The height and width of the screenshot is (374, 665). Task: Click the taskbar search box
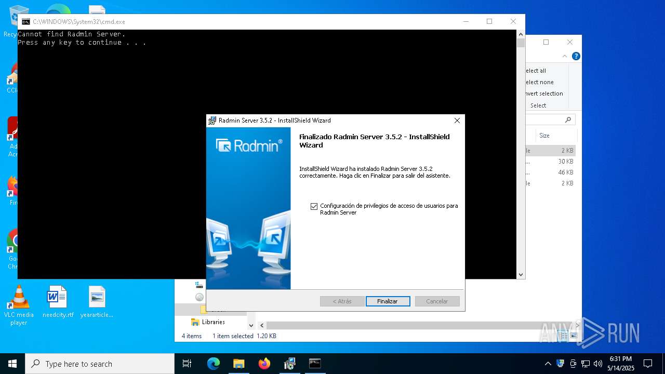coord(100,364)
